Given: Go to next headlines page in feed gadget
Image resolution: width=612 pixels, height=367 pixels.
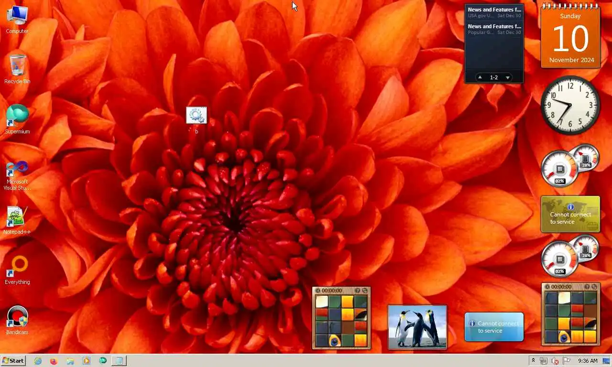Looking at the screenshot, I should 508,77.
